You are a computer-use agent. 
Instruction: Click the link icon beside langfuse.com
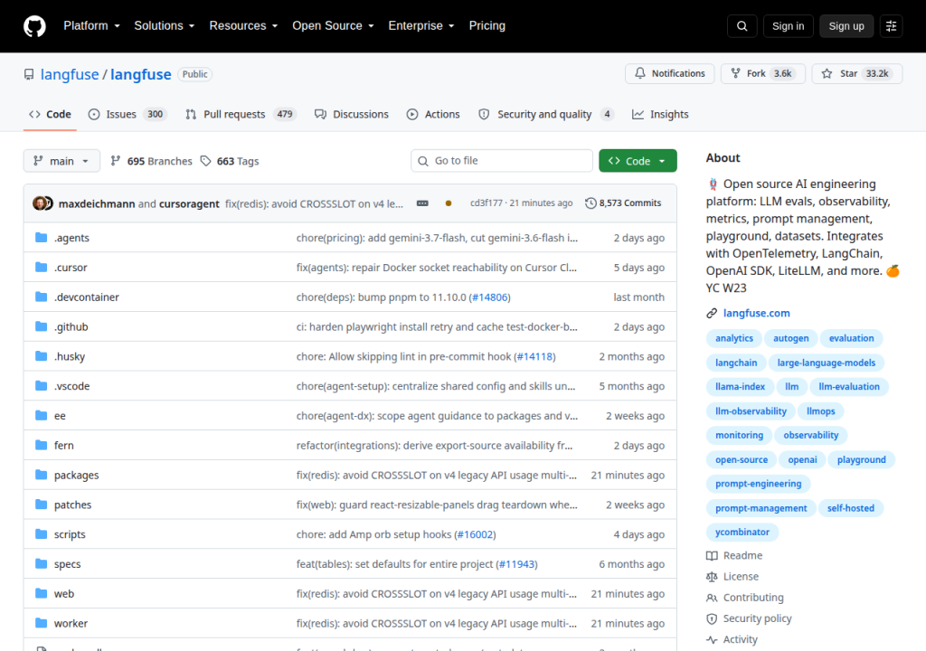click(x=712, y=313)
